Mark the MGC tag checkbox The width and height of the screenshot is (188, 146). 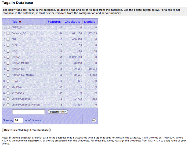8,51
